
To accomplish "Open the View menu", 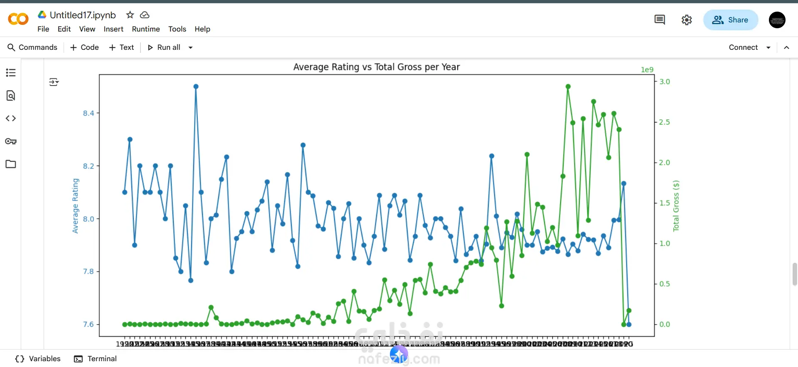I will [87, 29].
